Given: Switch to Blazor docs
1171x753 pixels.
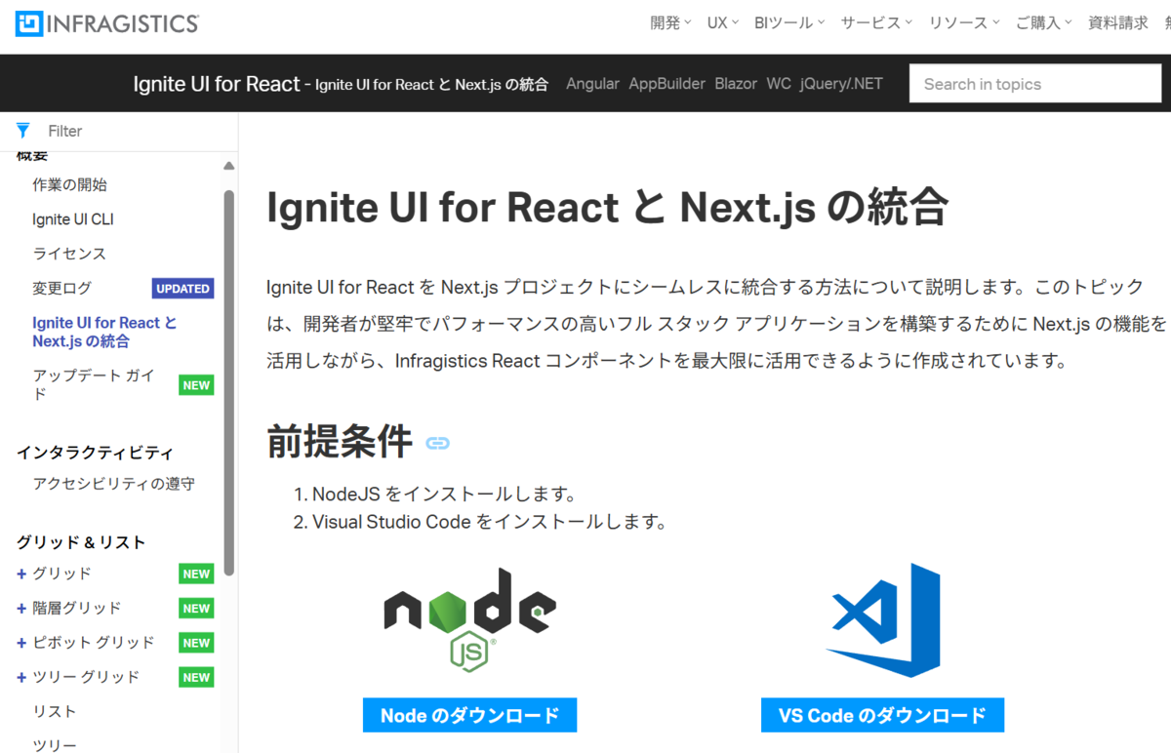Looking at the screenshot, I should click(x=736, y=84).
